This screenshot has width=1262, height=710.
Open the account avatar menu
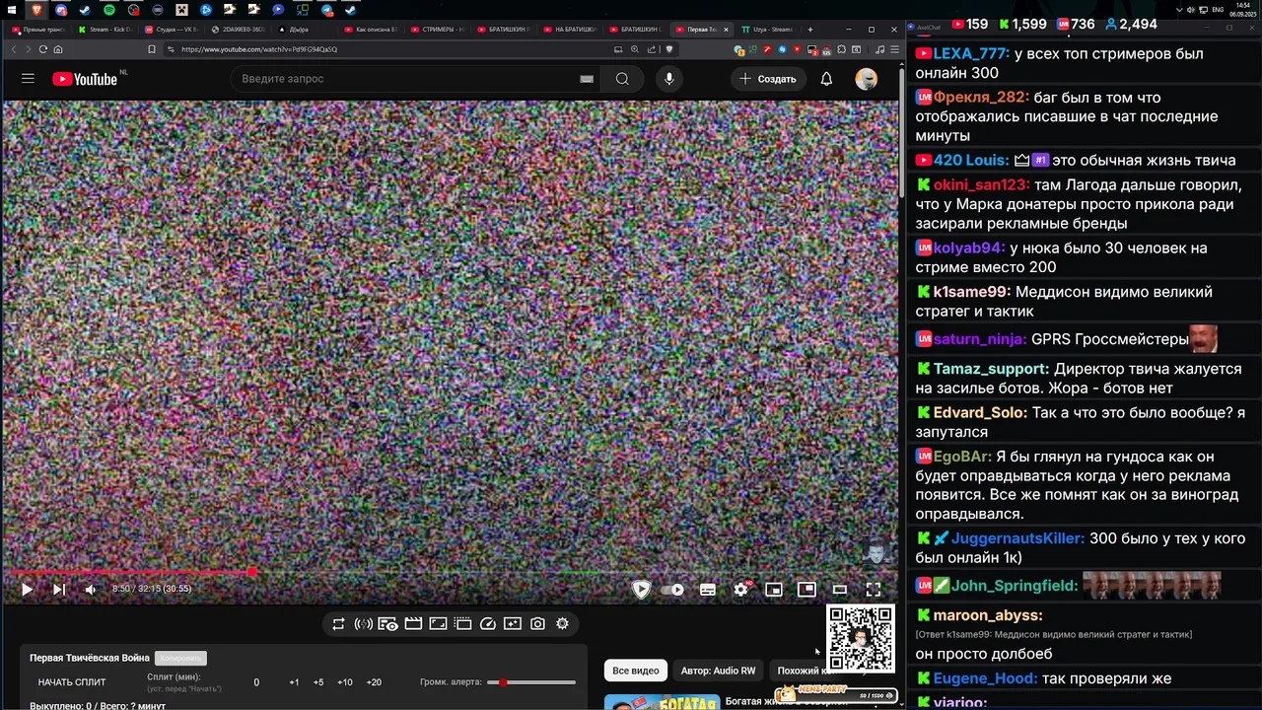[867, 79]
